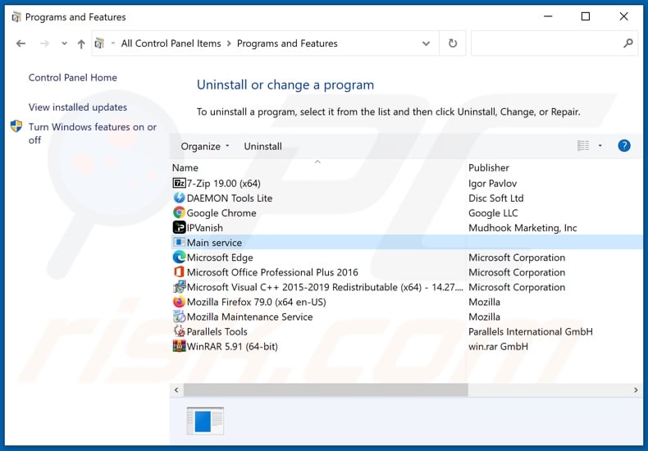Click publisher Parallels International GmbH cell
The width and height of the screenshot is (648, 451).
pyautogui.click(x=530, y=331)
